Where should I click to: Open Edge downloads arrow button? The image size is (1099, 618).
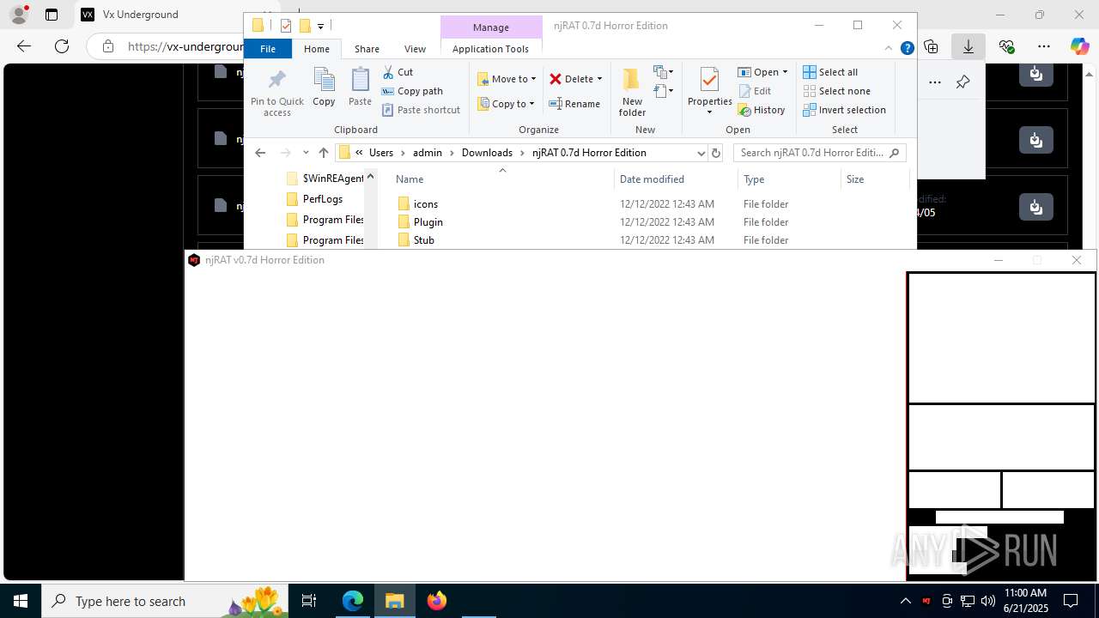coord(968,46)
